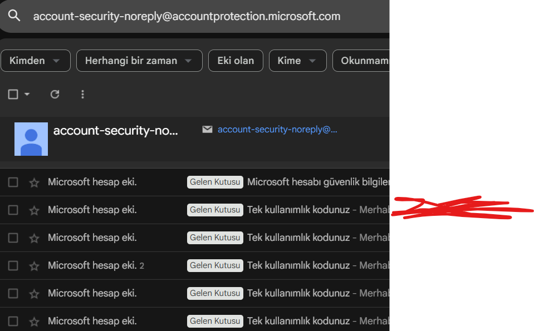
Task: Toggle the Eki olan filter chip
Action: coord(236,61)
